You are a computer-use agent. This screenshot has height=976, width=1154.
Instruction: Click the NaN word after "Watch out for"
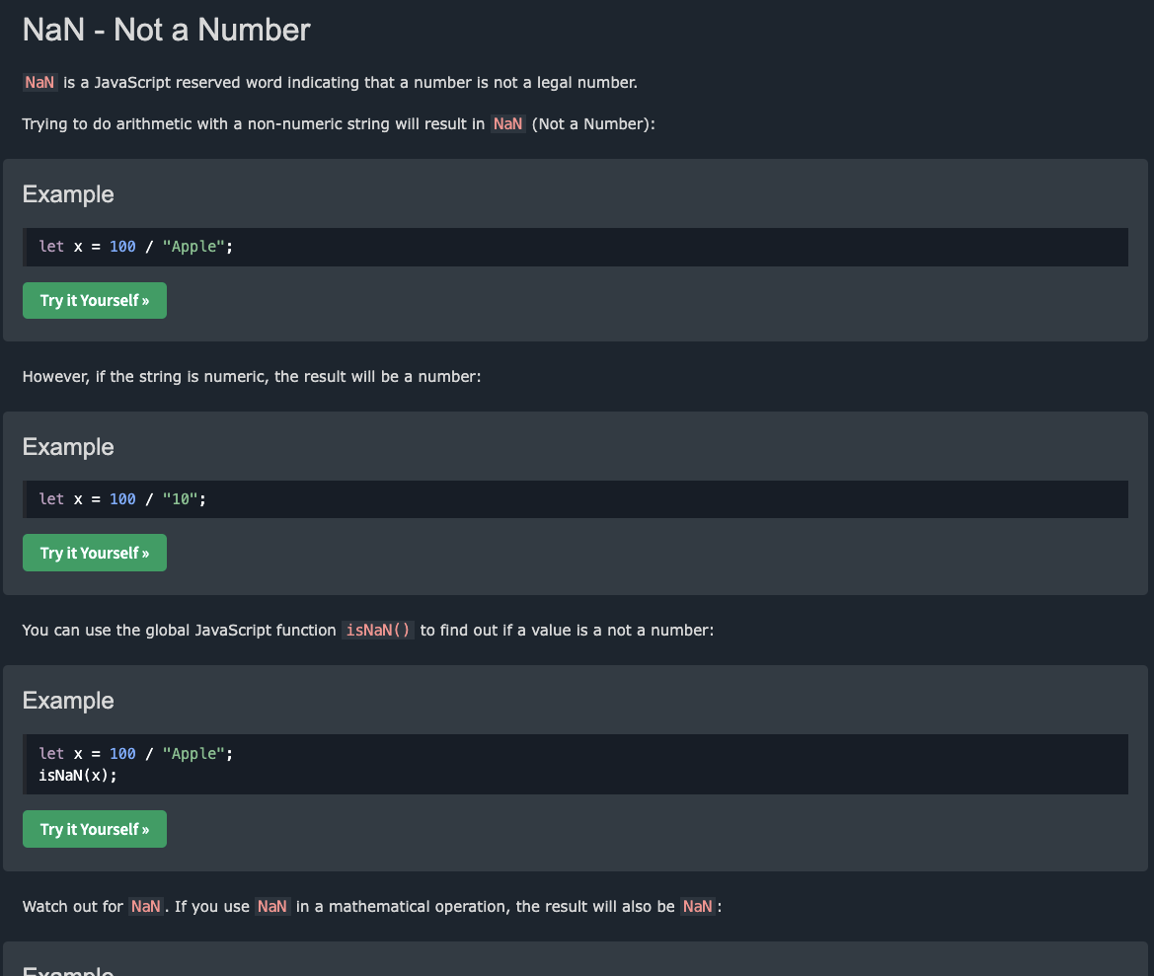click(x=146, y=906)
